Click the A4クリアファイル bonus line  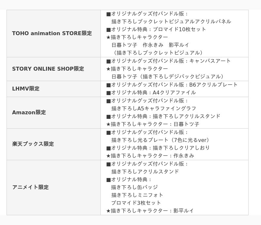pos(151,92)
